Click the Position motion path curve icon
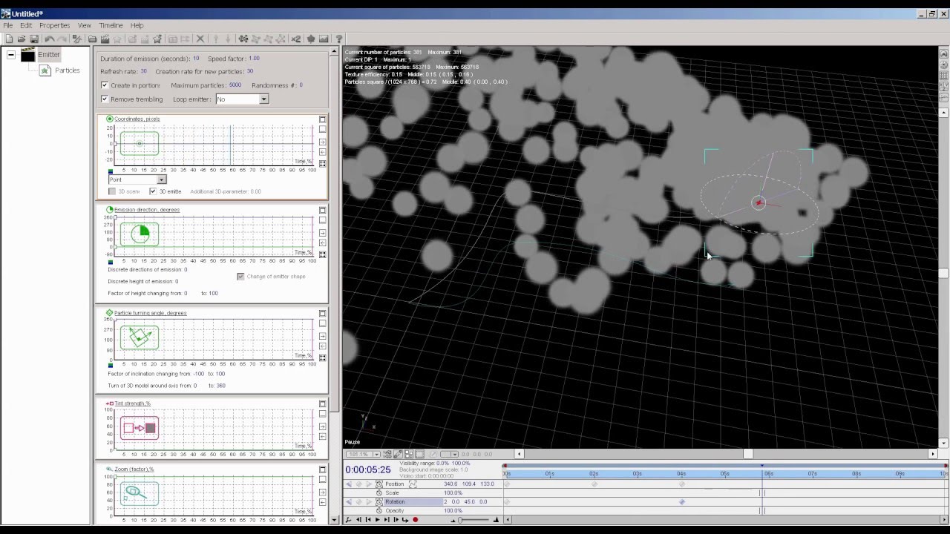The image size is (950, 534). click(x=413, y=484)
